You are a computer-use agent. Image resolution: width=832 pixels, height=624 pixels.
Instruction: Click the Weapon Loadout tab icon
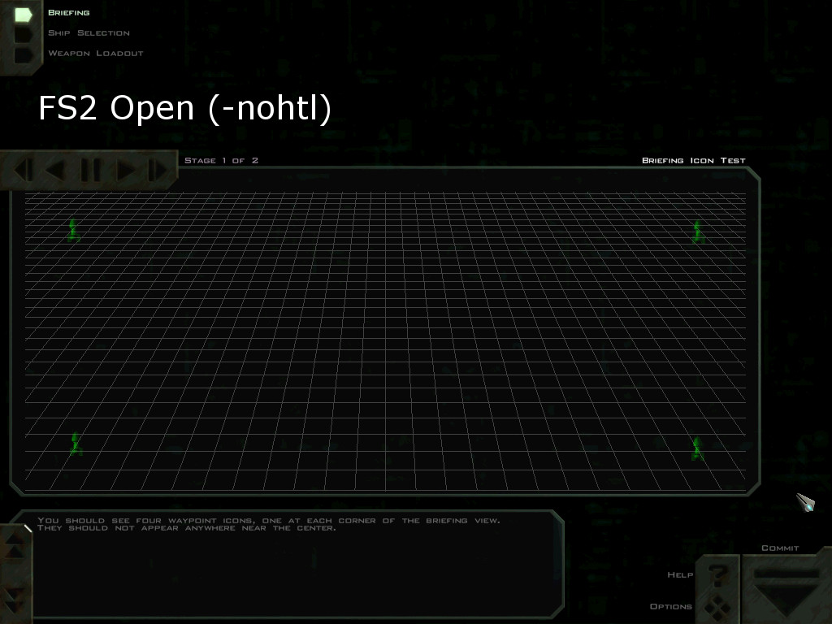(24, 54)
